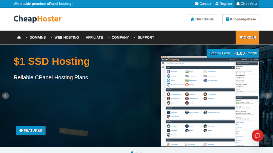Click the blue Features button
Screen dimensions: 273x153
(x=31, y=131)
